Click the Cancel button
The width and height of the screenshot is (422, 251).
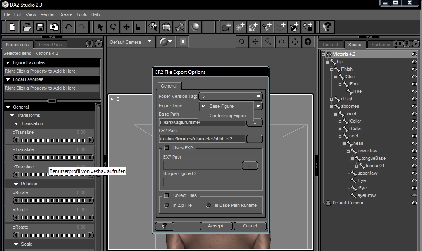pos(250,226)
